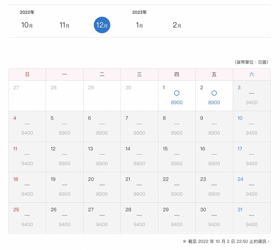
Task: Select the 10月 month tab
Action: click(27, 25)
